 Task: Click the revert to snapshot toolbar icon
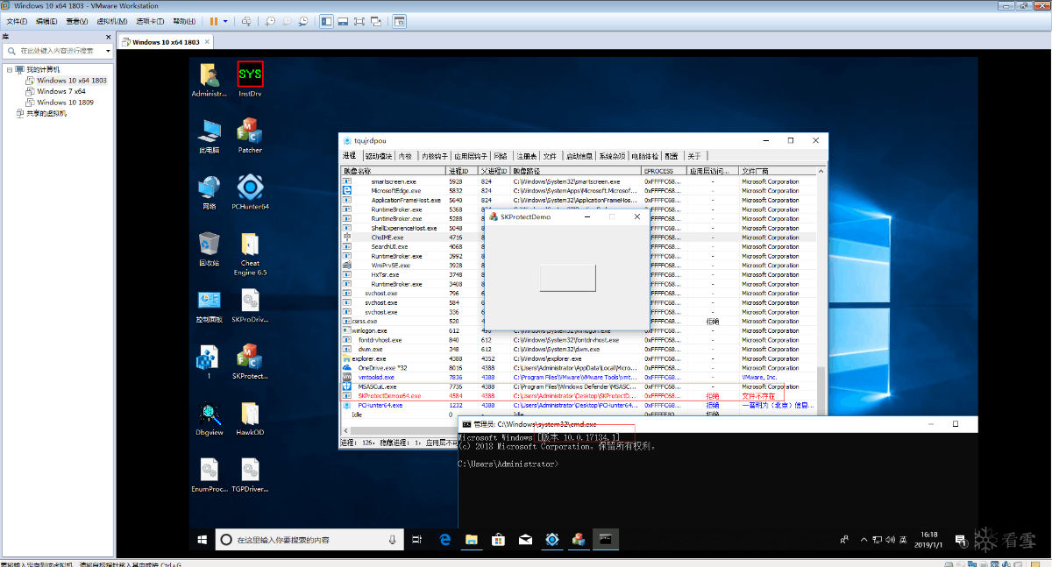(287, 20)
